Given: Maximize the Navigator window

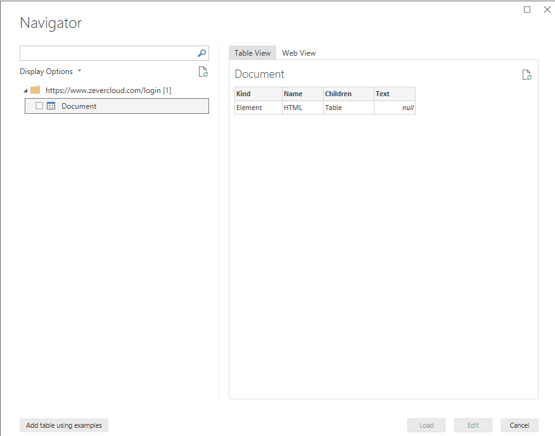Looking at the screenshot, I should click(x=527, y=9).
